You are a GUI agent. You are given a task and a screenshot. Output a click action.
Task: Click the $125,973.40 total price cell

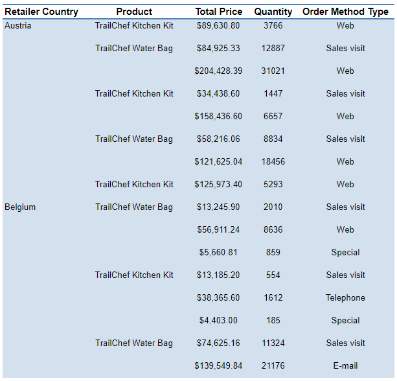[x=218, y=185]
